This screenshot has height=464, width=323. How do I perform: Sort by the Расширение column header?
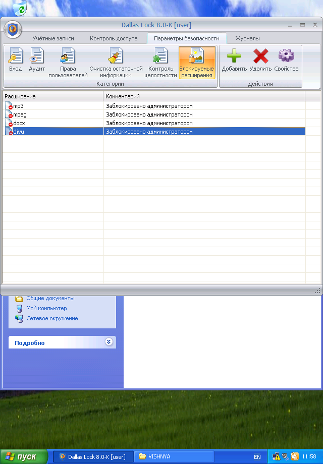coord(53,96)
